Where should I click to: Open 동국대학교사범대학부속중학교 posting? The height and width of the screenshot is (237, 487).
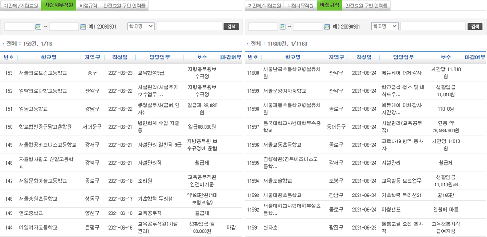pos(292,127)
